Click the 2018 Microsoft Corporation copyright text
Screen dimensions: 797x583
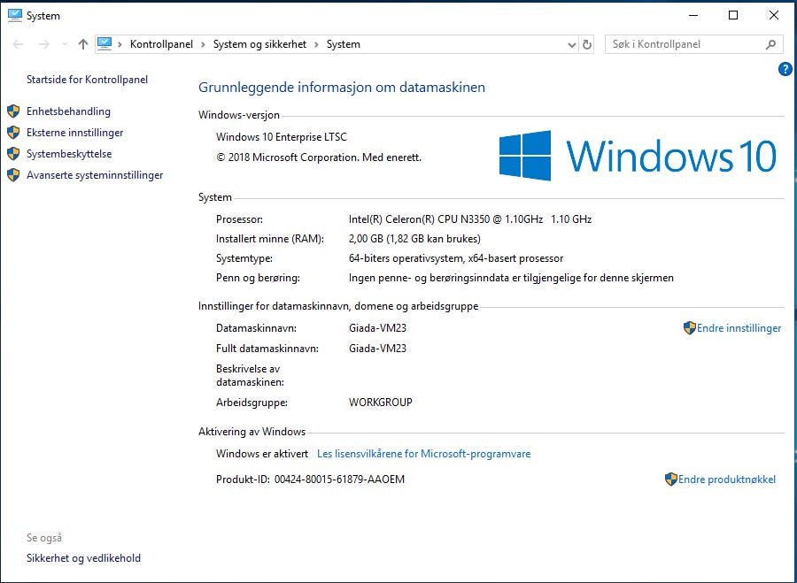(319, 157)
